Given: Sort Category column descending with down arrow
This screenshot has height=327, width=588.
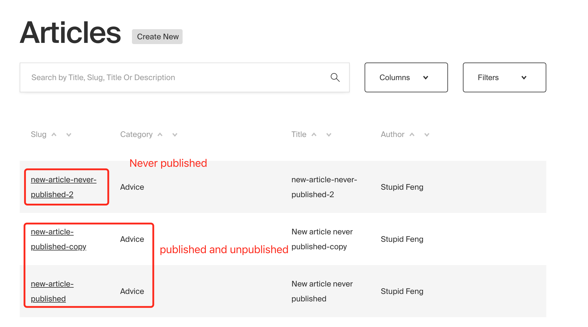Looking at the screenshot, I should 175,135.
